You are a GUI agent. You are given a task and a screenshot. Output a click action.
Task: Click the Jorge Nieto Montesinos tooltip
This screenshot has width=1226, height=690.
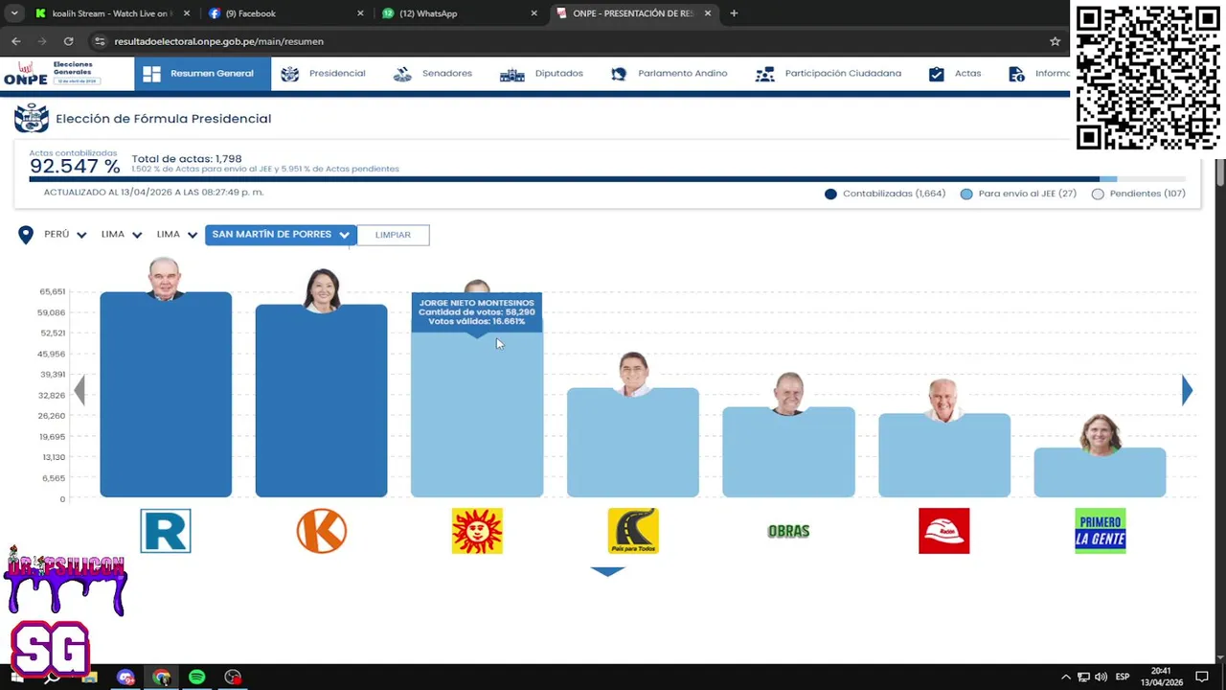coord(477,312)
